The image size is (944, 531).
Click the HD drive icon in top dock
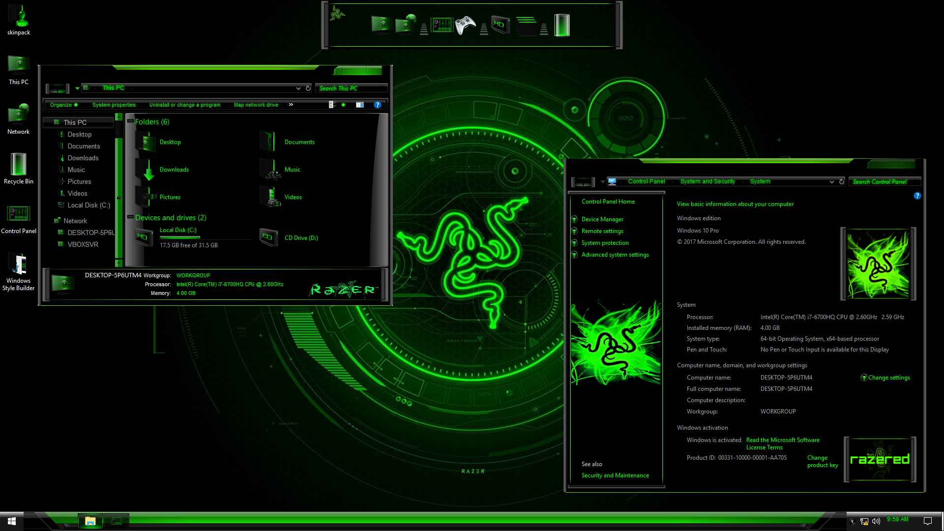[500, 25]
